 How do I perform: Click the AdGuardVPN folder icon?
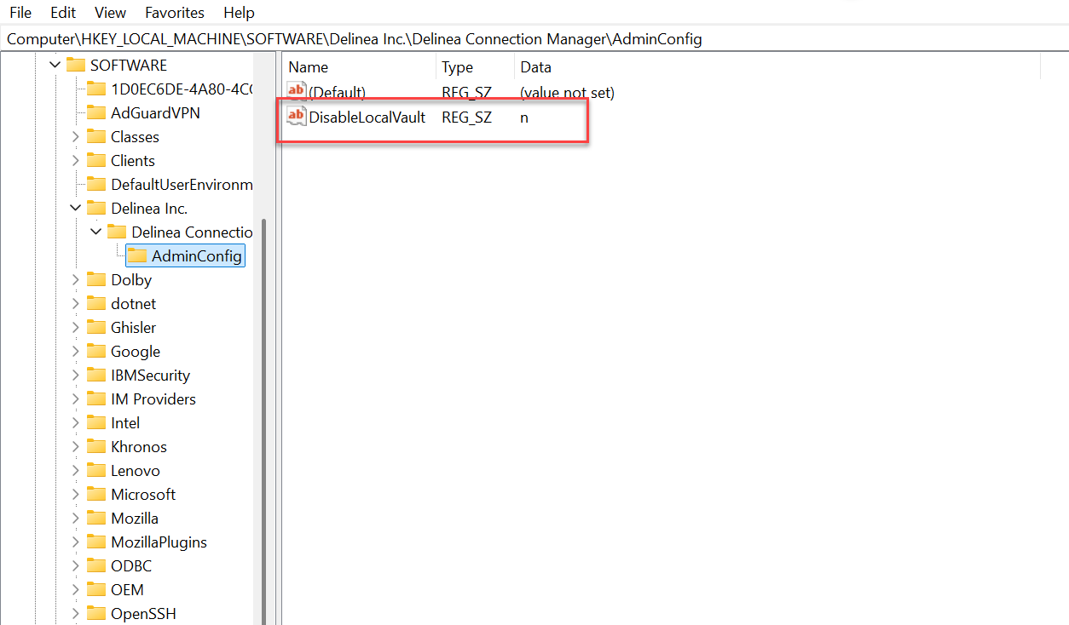click(96, 112)
